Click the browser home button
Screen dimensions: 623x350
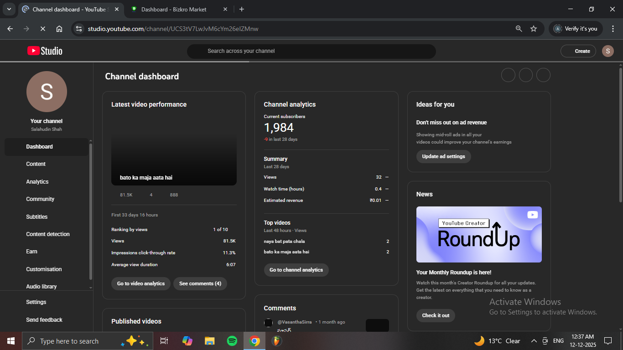click(59, 29)
